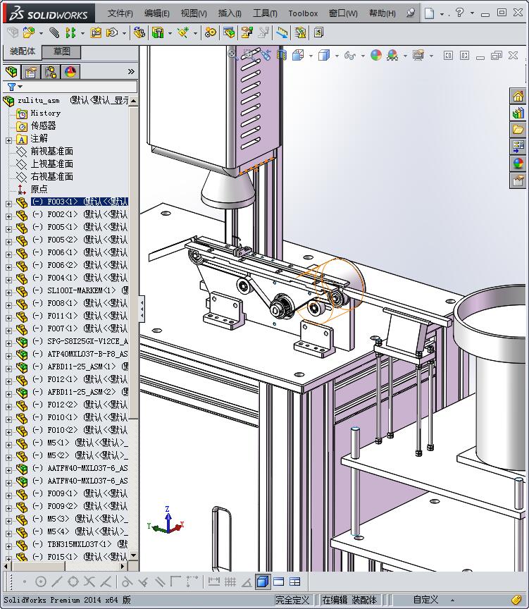This screenshot has width=529, height=609.
Task: Expand hidden manager tabs with double chevron
Action: pos(131,71)
